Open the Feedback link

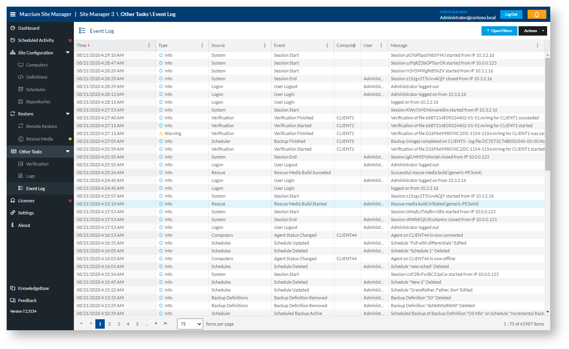coord(27,300)
